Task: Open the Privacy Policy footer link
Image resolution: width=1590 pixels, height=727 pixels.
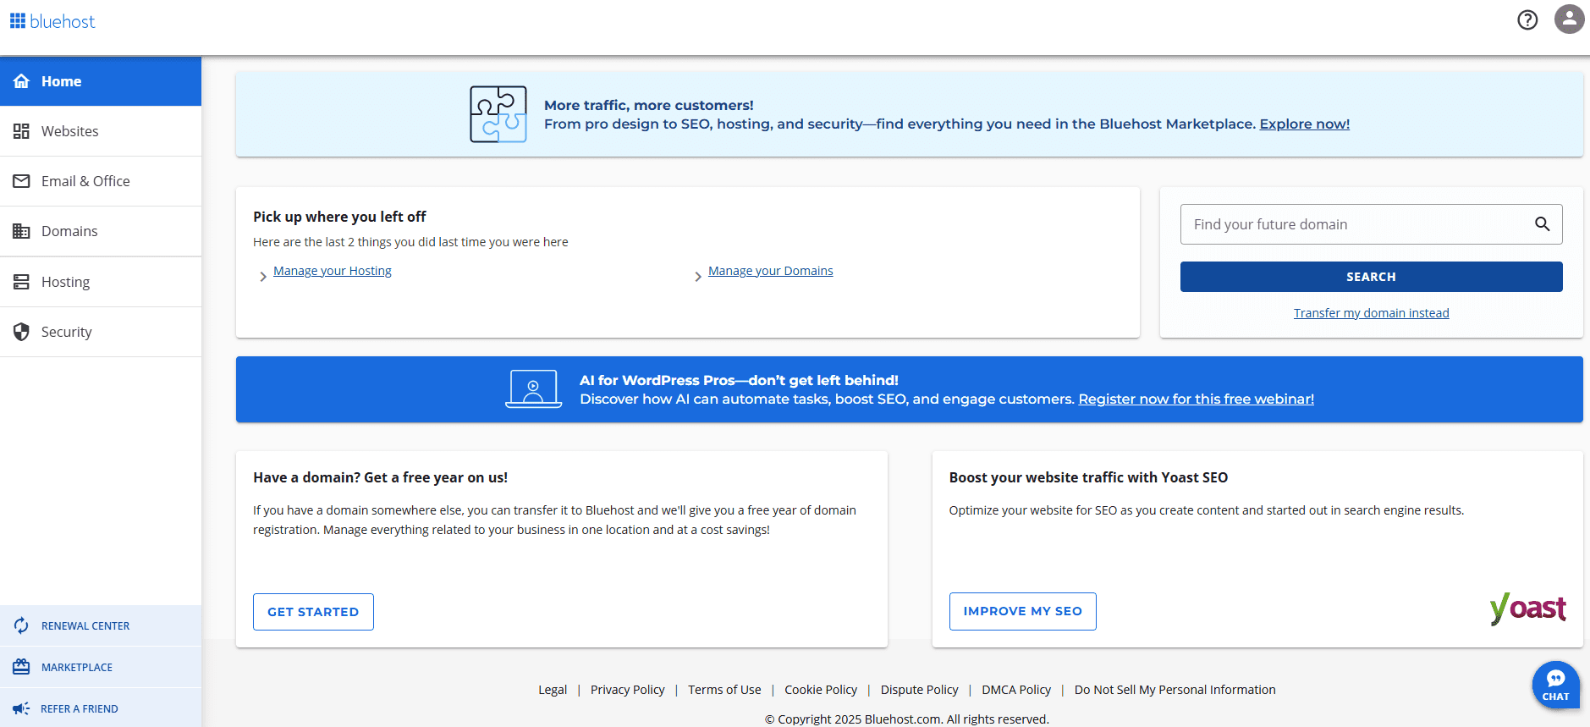Action: [x=627, y=690]
